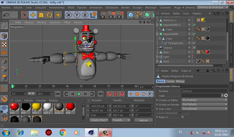
Task: Toggle position keyframe channel icon
Action: pyautogui.click(x=131, y=94)
